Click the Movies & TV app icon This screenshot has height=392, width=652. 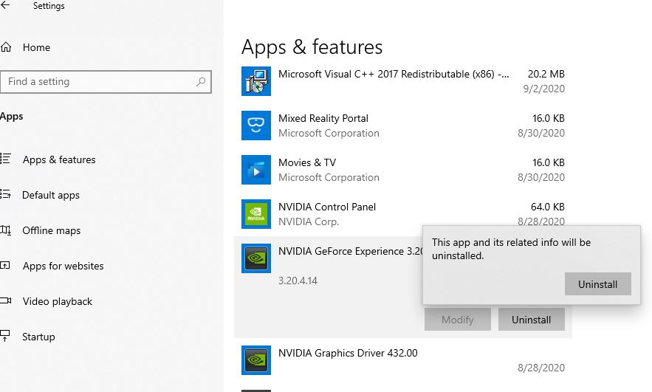(256, 170)
